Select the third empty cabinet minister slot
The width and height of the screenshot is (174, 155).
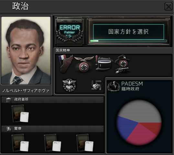tap(85, 143)
